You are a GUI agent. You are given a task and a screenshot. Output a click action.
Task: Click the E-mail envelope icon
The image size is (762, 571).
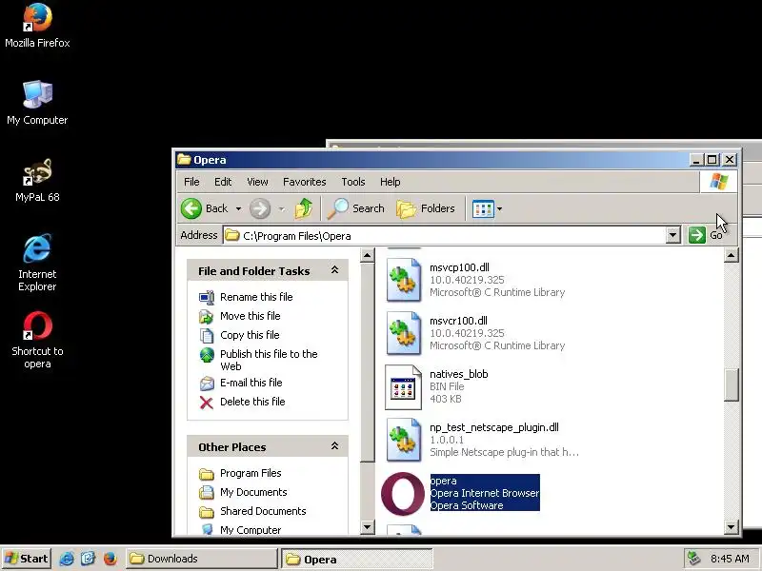pos(207,384)
